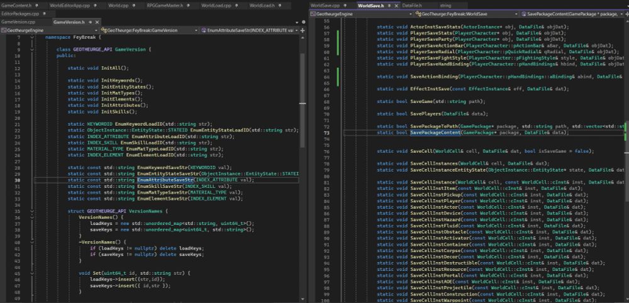Click SavePlayers on line 70
The width and height of the screenshot is (629, 303).
(425, 114)
